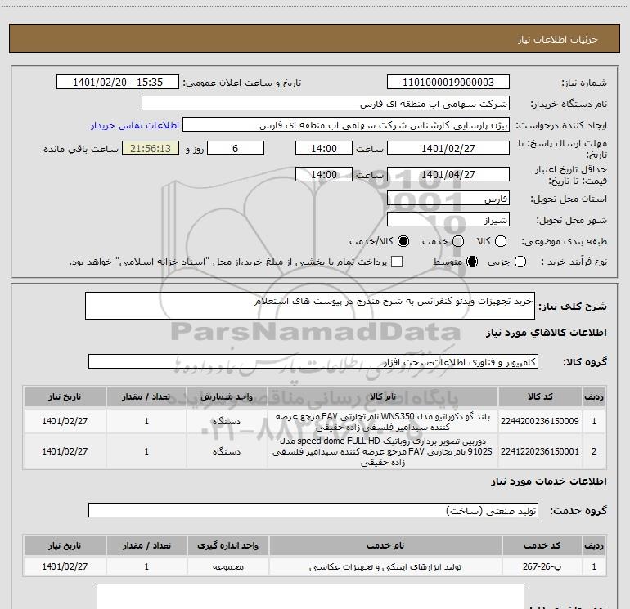The width and height of the screenshot is (630, 609).
Task: Click the remaining time 21:56:13 field
Action: tap(151, 148)
